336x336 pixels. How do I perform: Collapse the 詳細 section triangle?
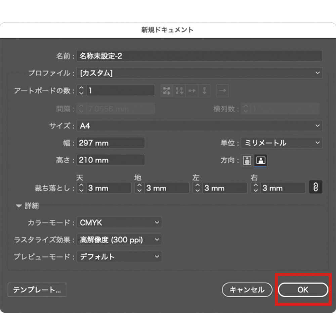coord(19,206)
